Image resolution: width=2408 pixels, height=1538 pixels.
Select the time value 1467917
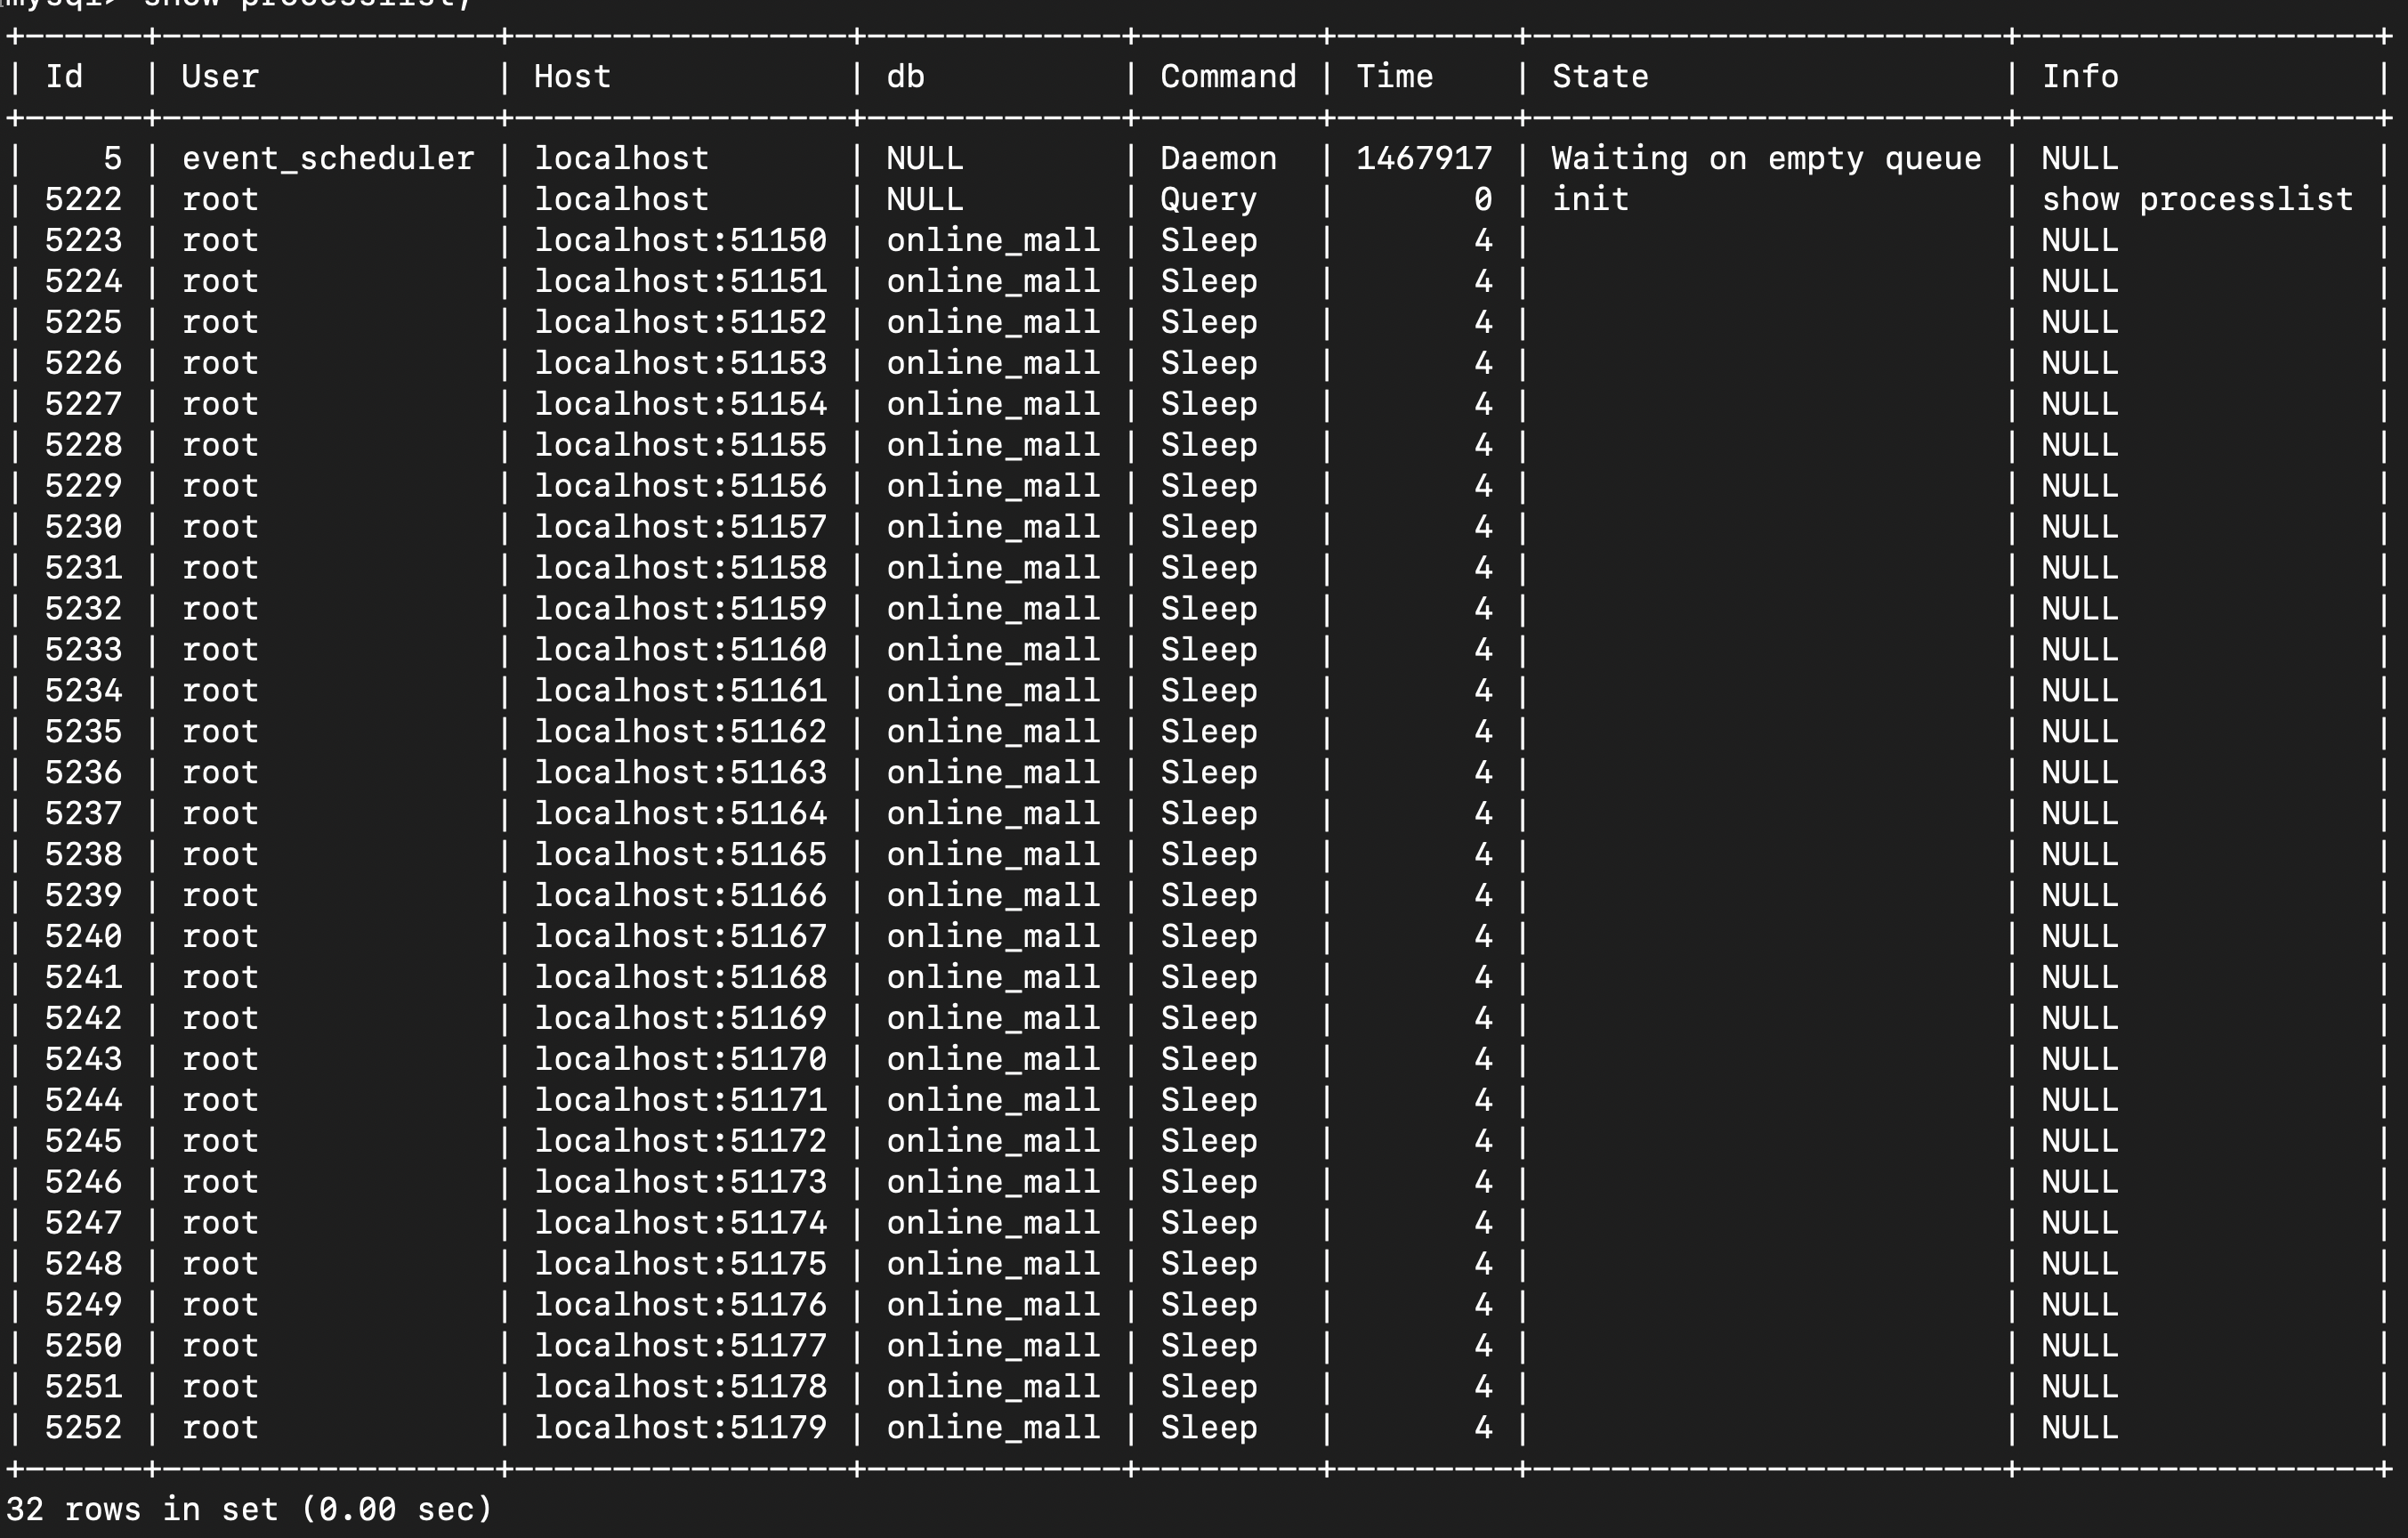point(1424,159)
